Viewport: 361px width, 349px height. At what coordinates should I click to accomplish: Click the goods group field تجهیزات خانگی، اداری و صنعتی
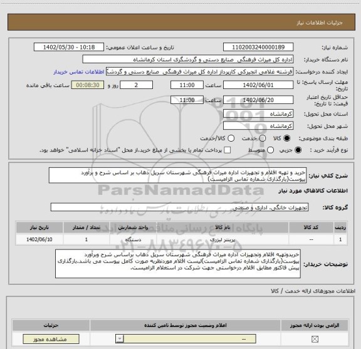click(179, 207)
